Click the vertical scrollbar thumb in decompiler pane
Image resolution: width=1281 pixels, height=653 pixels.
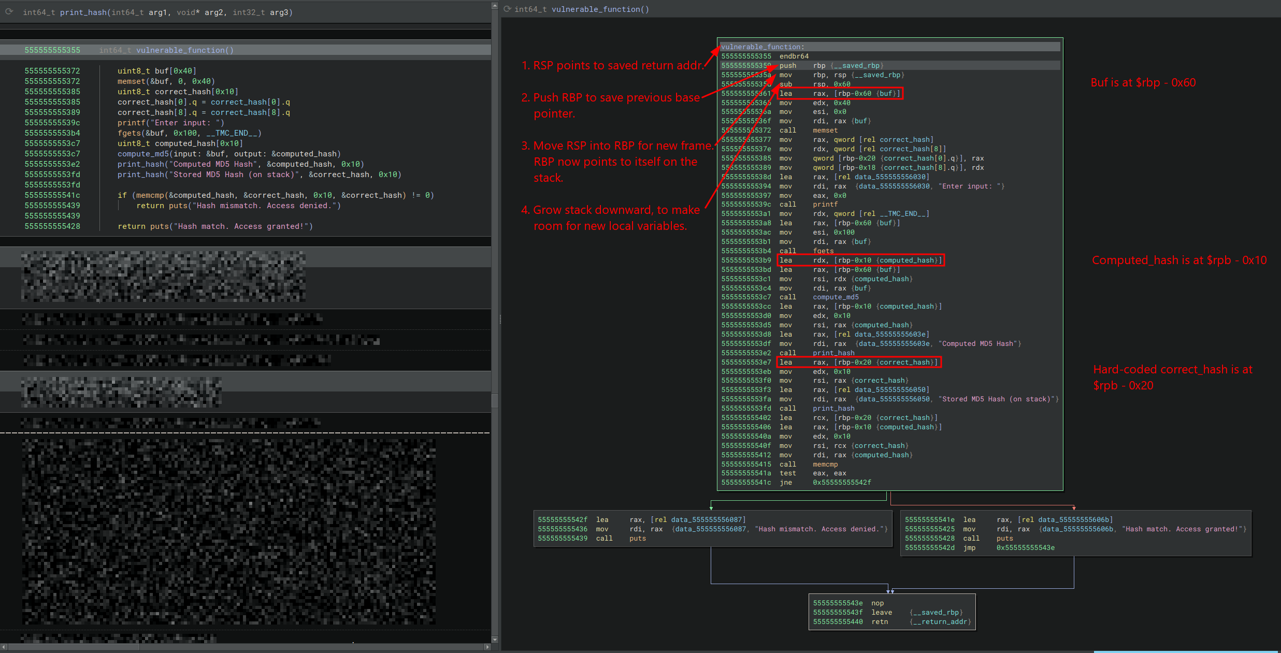pos(495,400)
